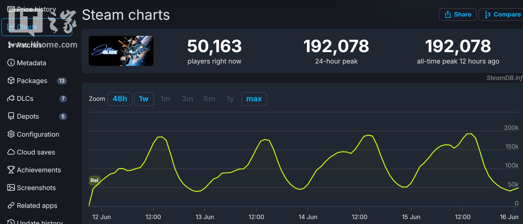This screenshot has height=224, width=523.
Task: Click the Depots device icon
Action: point(11,116)
